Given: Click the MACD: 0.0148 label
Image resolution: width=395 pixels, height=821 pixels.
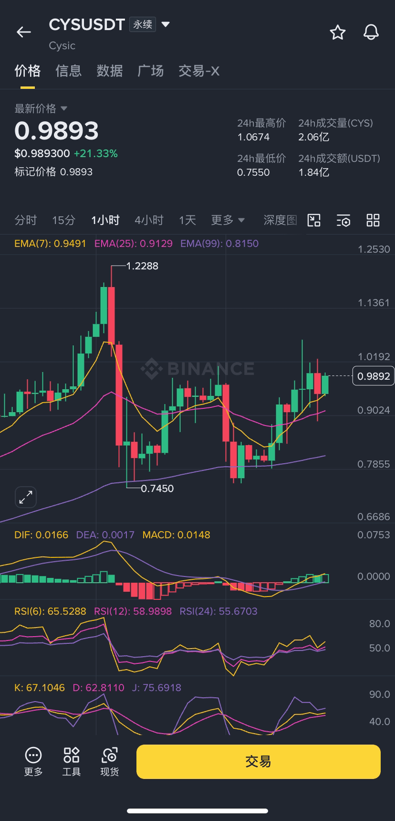Looking at the screenshot, I should [176, 535].
